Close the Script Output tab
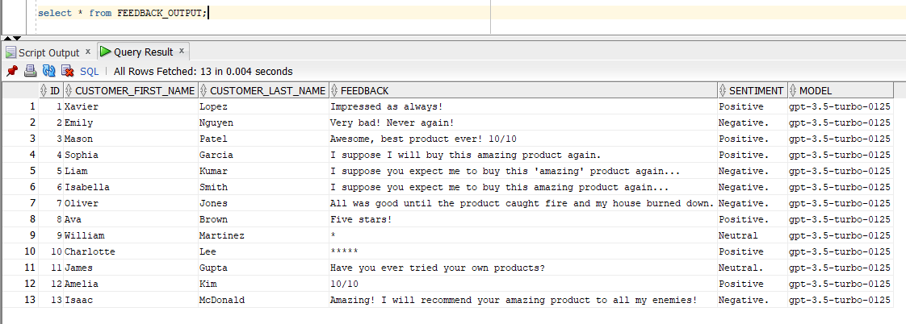This screenshot has width=906, height=324. coord(87,52)
